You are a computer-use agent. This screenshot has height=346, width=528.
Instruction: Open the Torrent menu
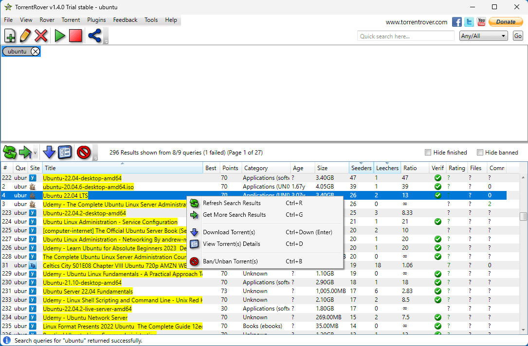(71, 20)
